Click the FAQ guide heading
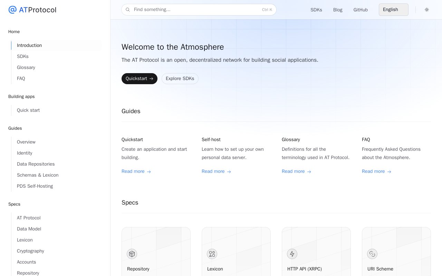 pyautogui.click(x=366, y=140)
